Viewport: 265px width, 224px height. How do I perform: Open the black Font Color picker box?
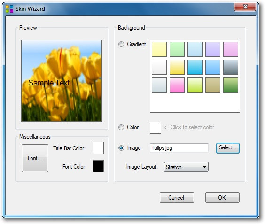[98, 166]
